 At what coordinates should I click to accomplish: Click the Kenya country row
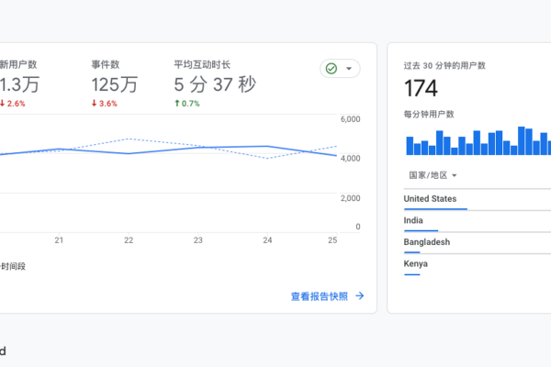click(478, 266)
